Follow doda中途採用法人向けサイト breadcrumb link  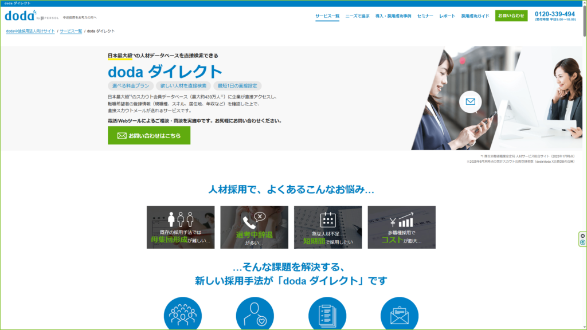click(30, 31)
